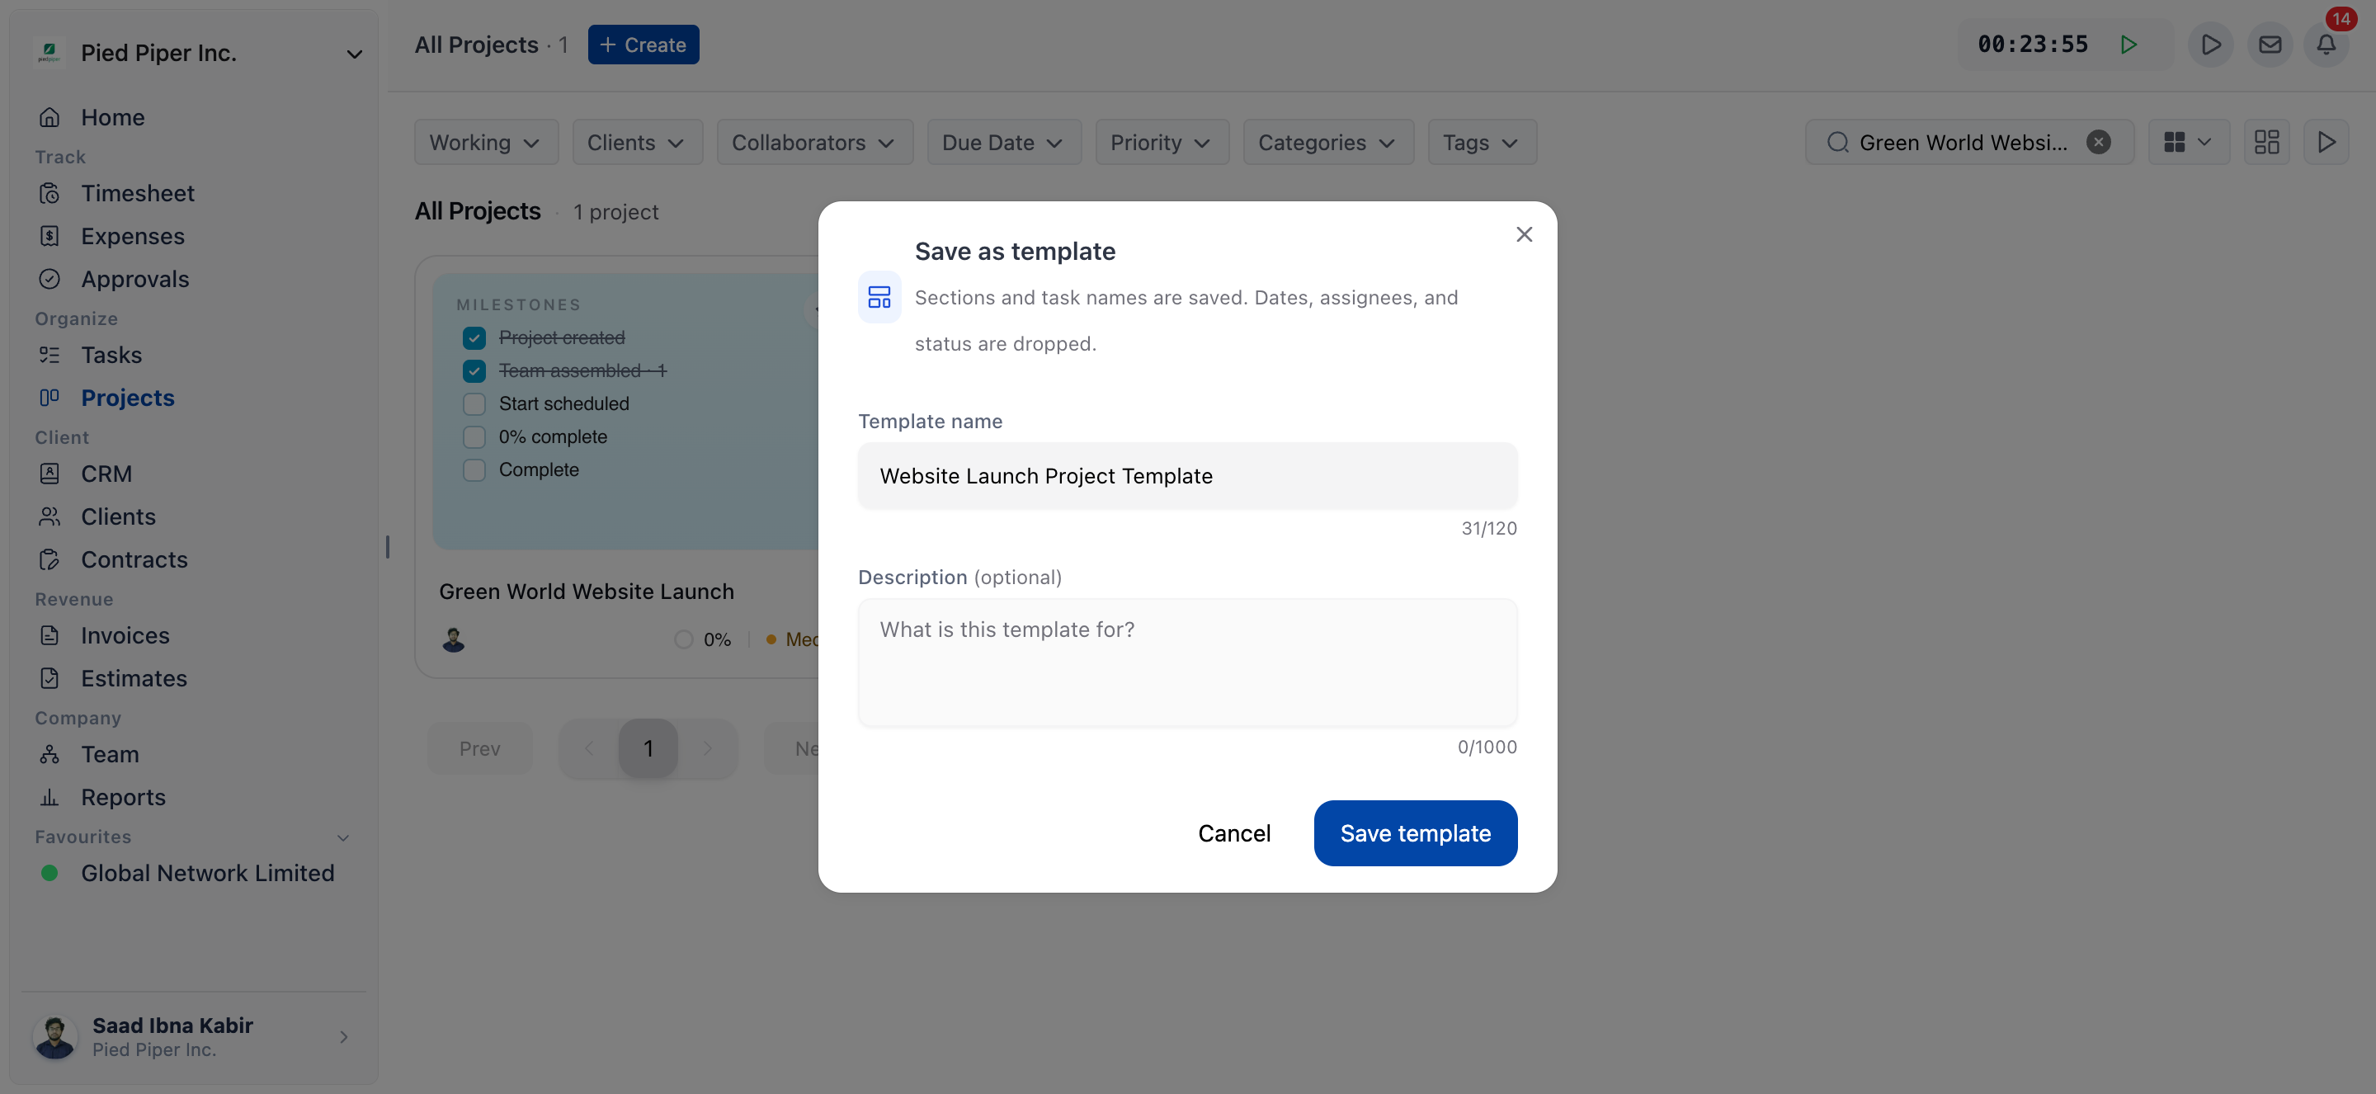
Task: Close the Save as template dialog
Action: click(x=1524, y=234)
